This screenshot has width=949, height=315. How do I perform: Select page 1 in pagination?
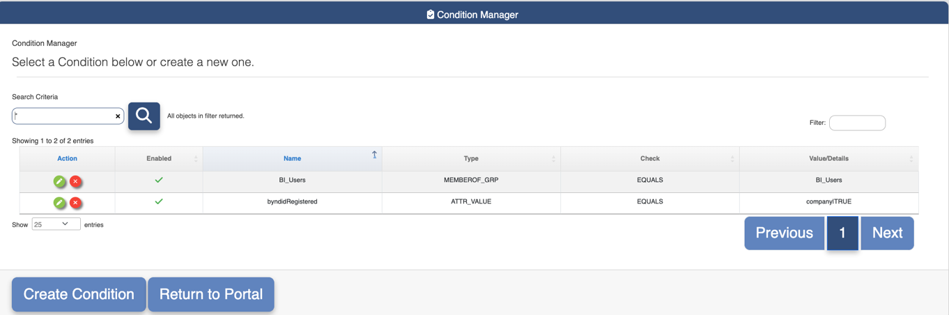point(842,233)
